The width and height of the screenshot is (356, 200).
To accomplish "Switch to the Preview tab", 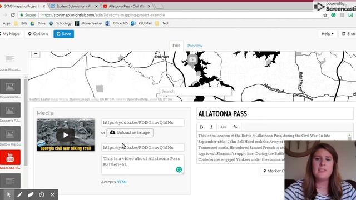I will [195, 46].
